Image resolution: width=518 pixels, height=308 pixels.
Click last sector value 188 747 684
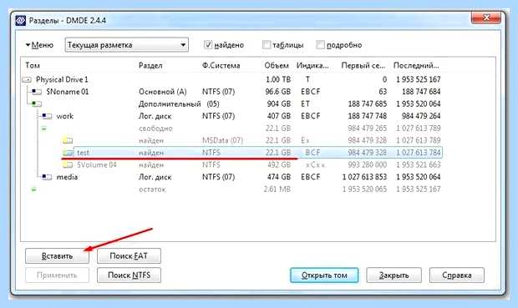[421, 92]
